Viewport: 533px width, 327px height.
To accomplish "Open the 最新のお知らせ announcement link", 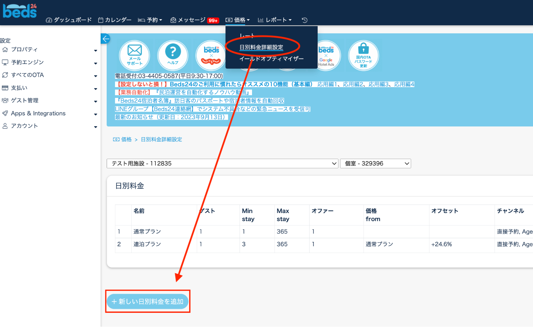I will 171,117.
